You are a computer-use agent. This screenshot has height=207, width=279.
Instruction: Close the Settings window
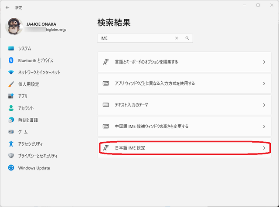[x=272, y=5]
